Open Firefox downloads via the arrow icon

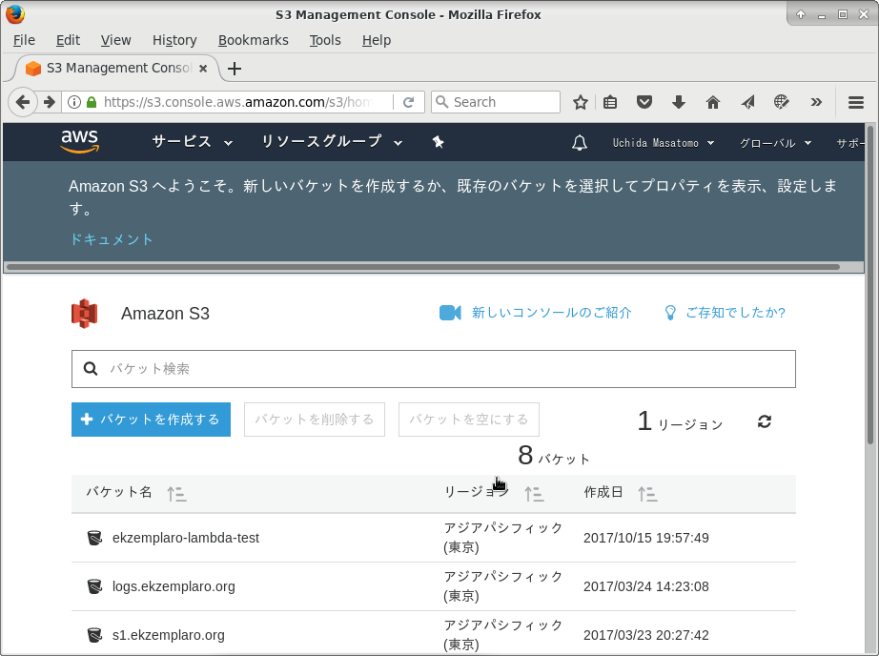[x=679, y=101]
